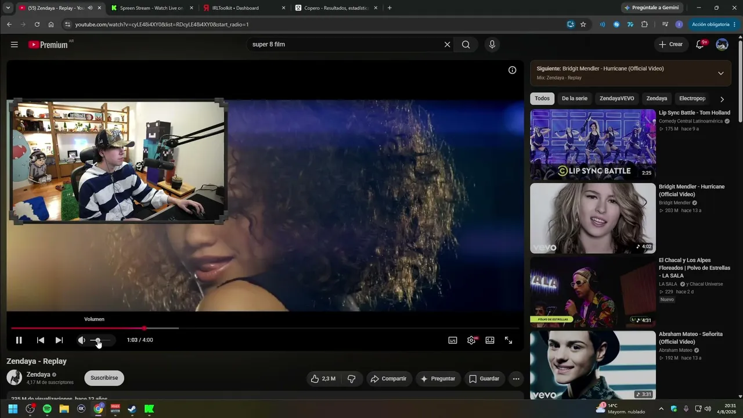
Task: Subscribe to Zendaya with Suscribirse
Action: click(x=104, y=378)
